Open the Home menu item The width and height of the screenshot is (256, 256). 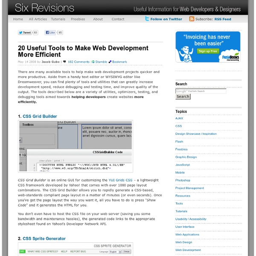point(18,19)
